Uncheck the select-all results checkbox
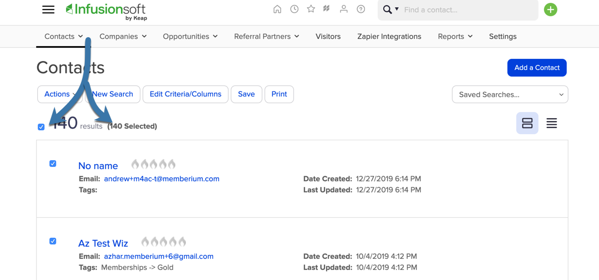This screenshot has height=280, width=599. (41, 127)
